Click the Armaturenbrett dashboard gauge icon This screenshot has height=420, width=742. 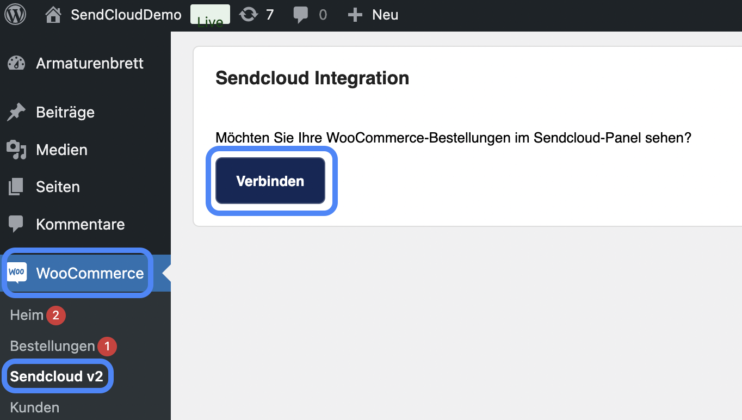[16, 63]
